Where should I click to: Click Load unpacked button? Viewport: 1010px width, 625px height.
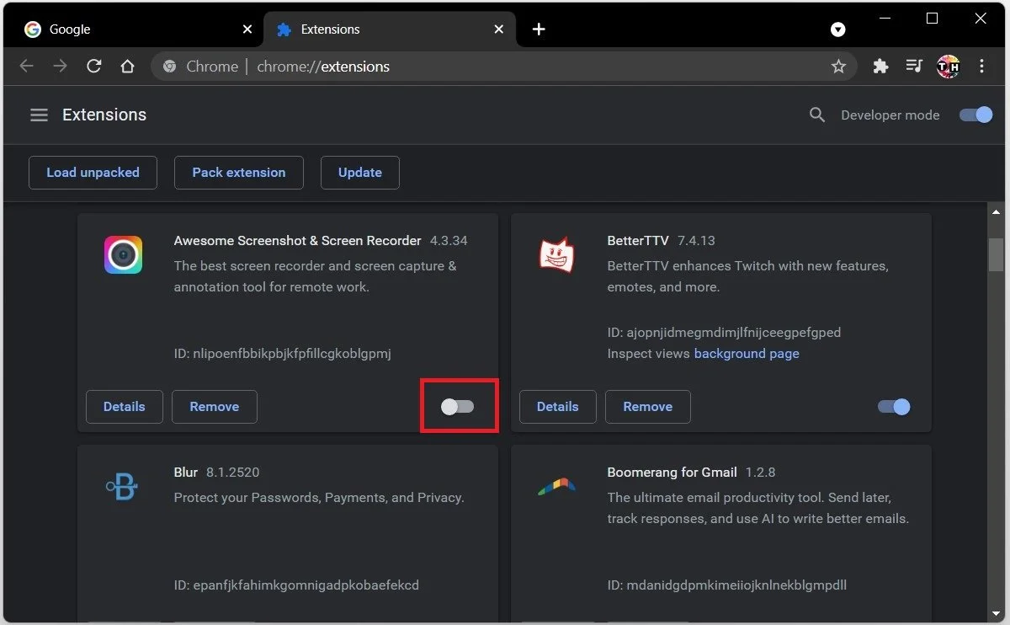pyautogui.click(x=93, y=173)
